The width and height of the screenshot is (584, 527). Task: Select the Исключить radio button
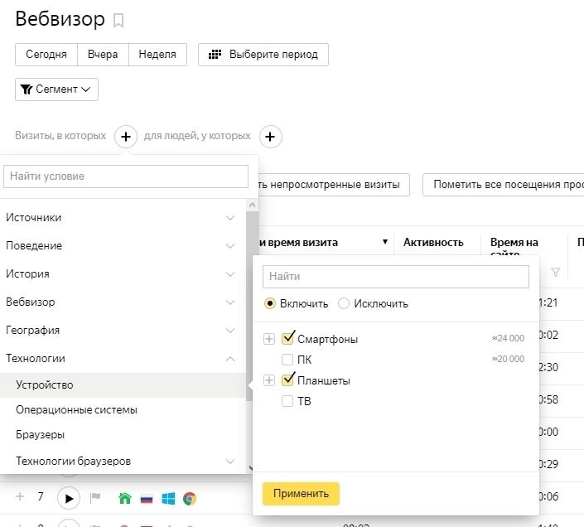point(345,303)
